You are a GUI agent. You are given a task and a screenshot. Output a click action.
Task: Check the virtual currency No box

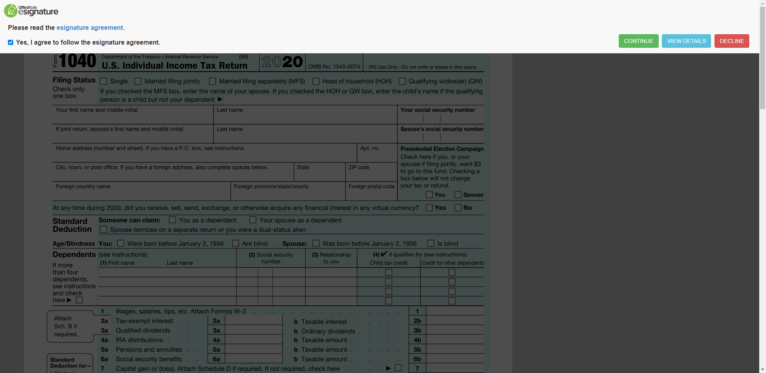pyautogui.click(x=458, y=208)
